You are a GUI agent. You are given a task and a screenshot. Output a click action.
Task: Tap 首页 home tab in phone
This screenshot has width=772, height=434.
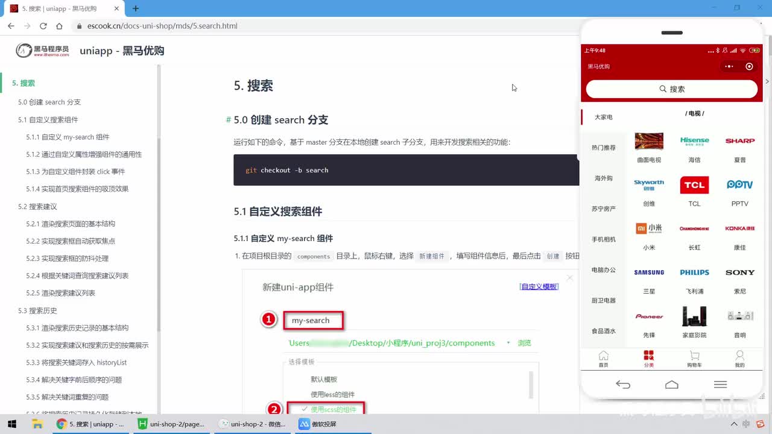point(603,359)
